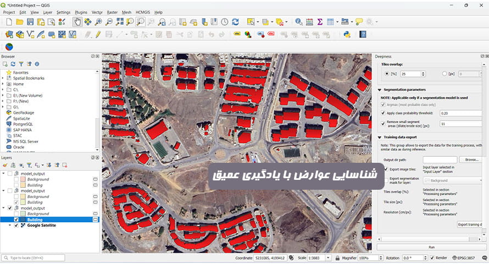This screenshot has width=489, height=264.
Task: Collapse the Segmentation parameters section
Action: coord(380,90)
